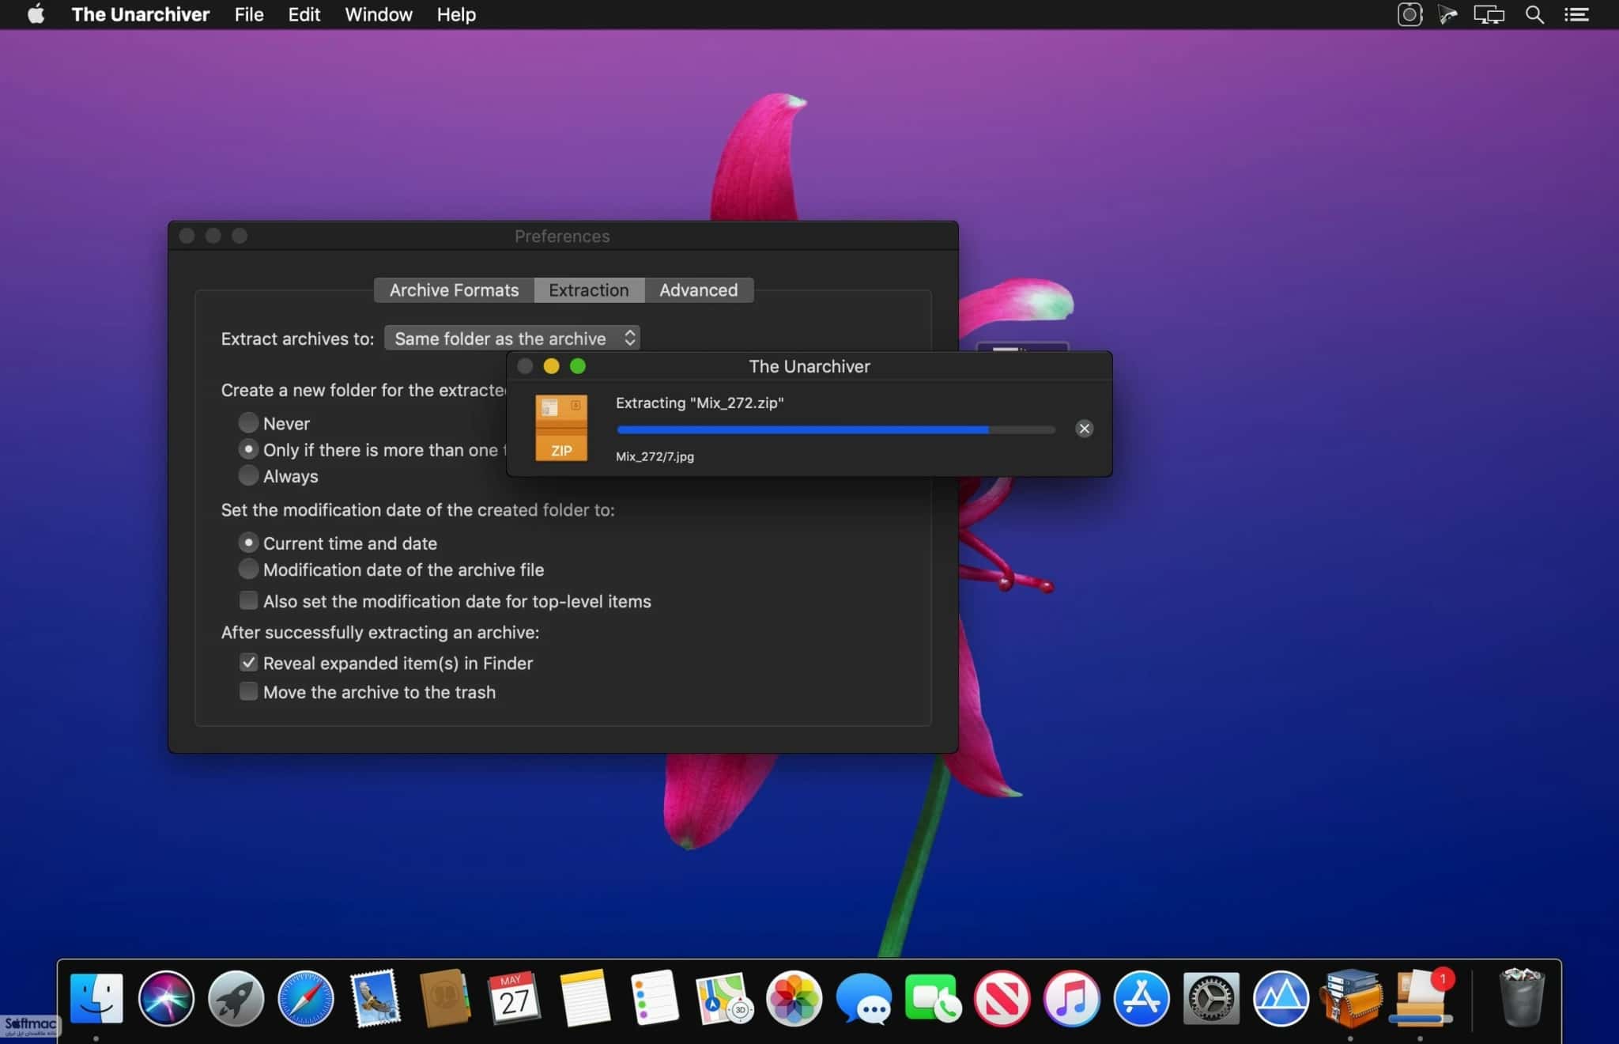Click the extraction progress bar
1619x1044 pixels.
(836, 429)
